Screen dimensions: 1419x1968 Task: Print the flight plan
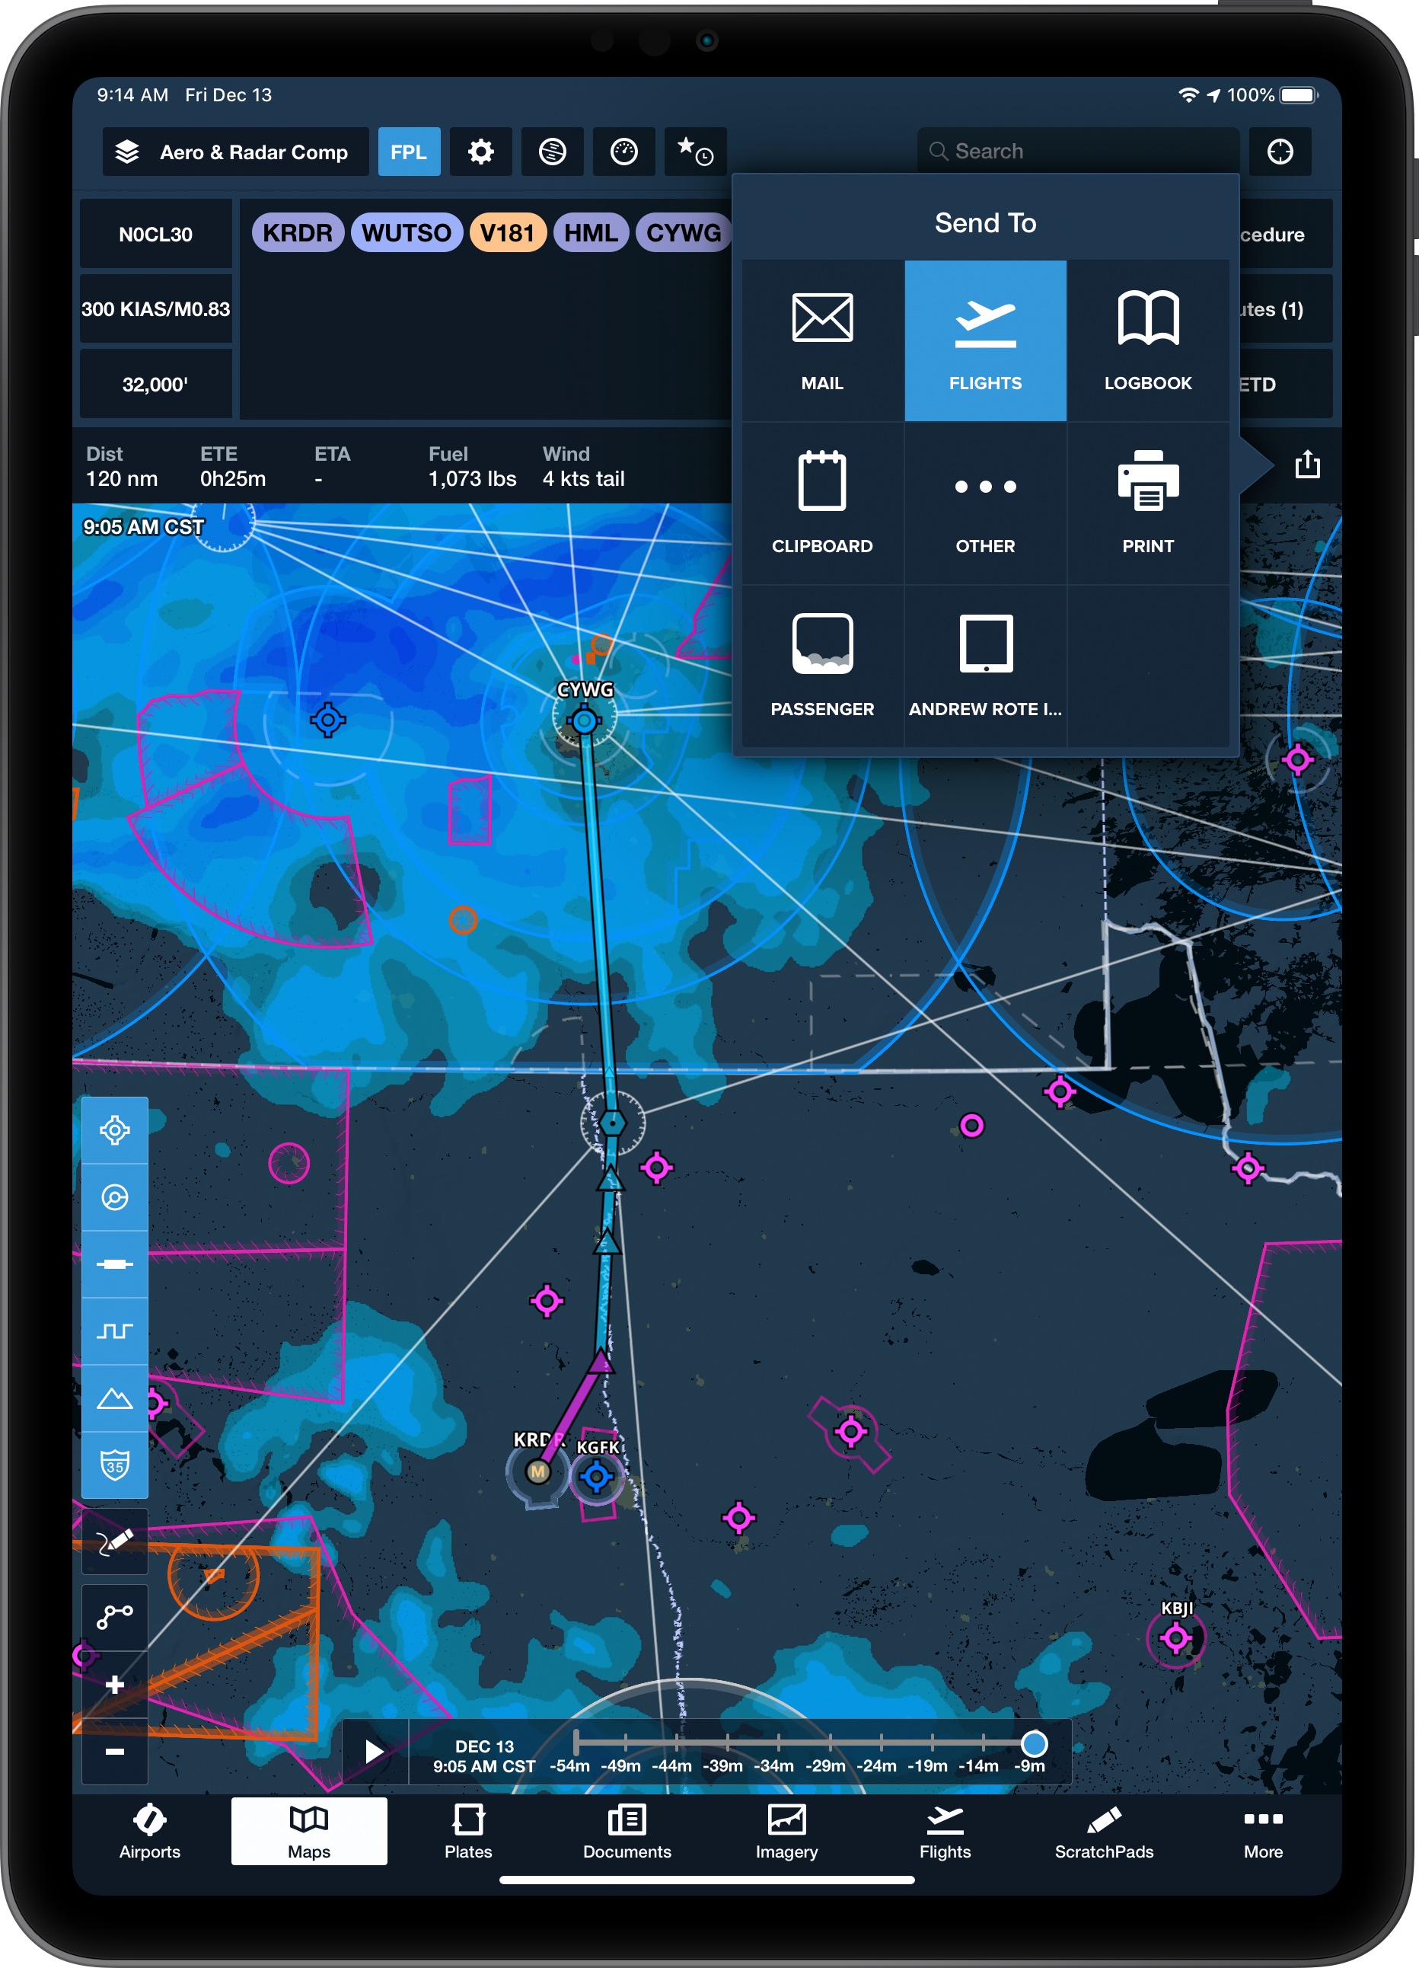pos(1146,503)
